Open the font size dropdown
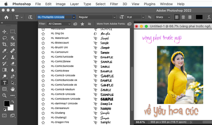The height and width of the screenshot is (125, 212). (x=143, y=17)
